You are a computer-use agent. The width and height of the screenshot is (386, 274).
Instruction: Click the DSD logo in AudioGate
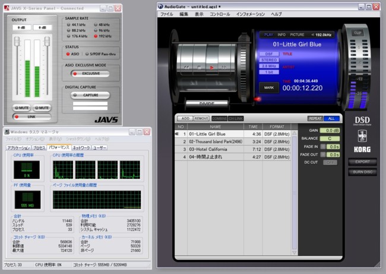click(x=362, y=121)
